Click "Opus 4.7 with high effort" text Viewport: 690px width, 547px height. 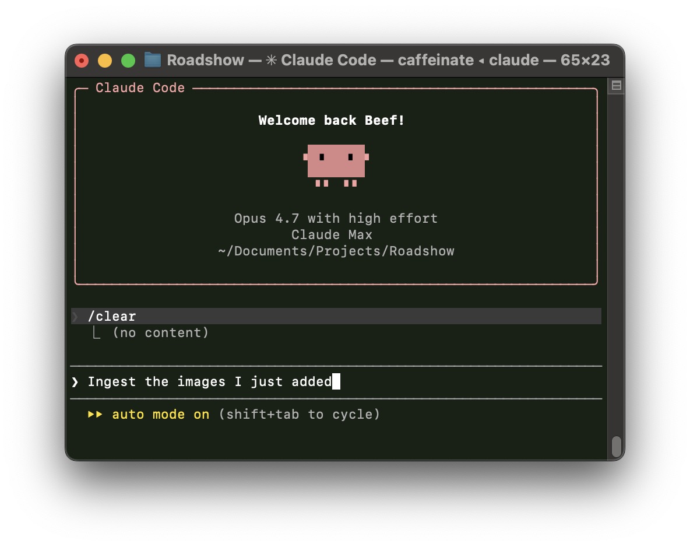(x=336, y=219)
